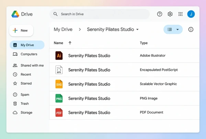
Task: Open the Trash section
Action: pos(21,104)
